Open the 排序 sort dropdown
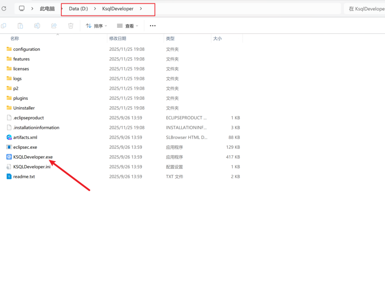The height and width of the screenshot is (299, 385). click(x=96, y=26)
